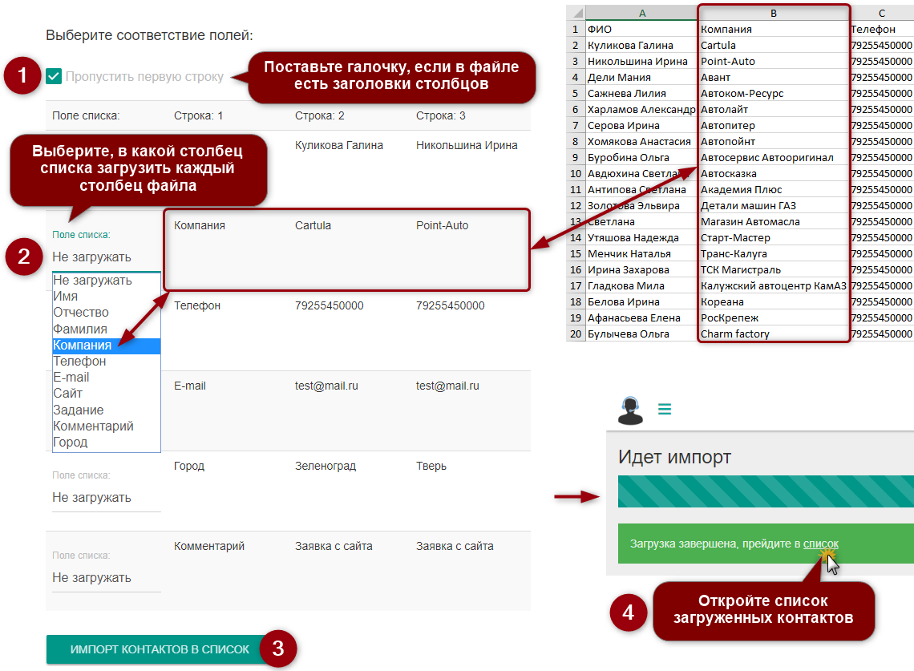Uncheck the 'Пропустить первую строку' checkbox
This screenshot has width=914, height=671.
tap(54, 77)
